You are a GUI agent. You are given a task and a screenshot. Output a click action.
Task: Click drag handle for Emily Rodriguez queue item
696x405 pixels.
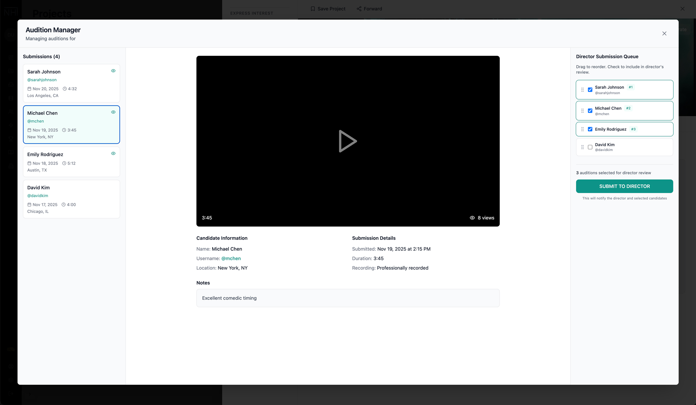(582, 129)
